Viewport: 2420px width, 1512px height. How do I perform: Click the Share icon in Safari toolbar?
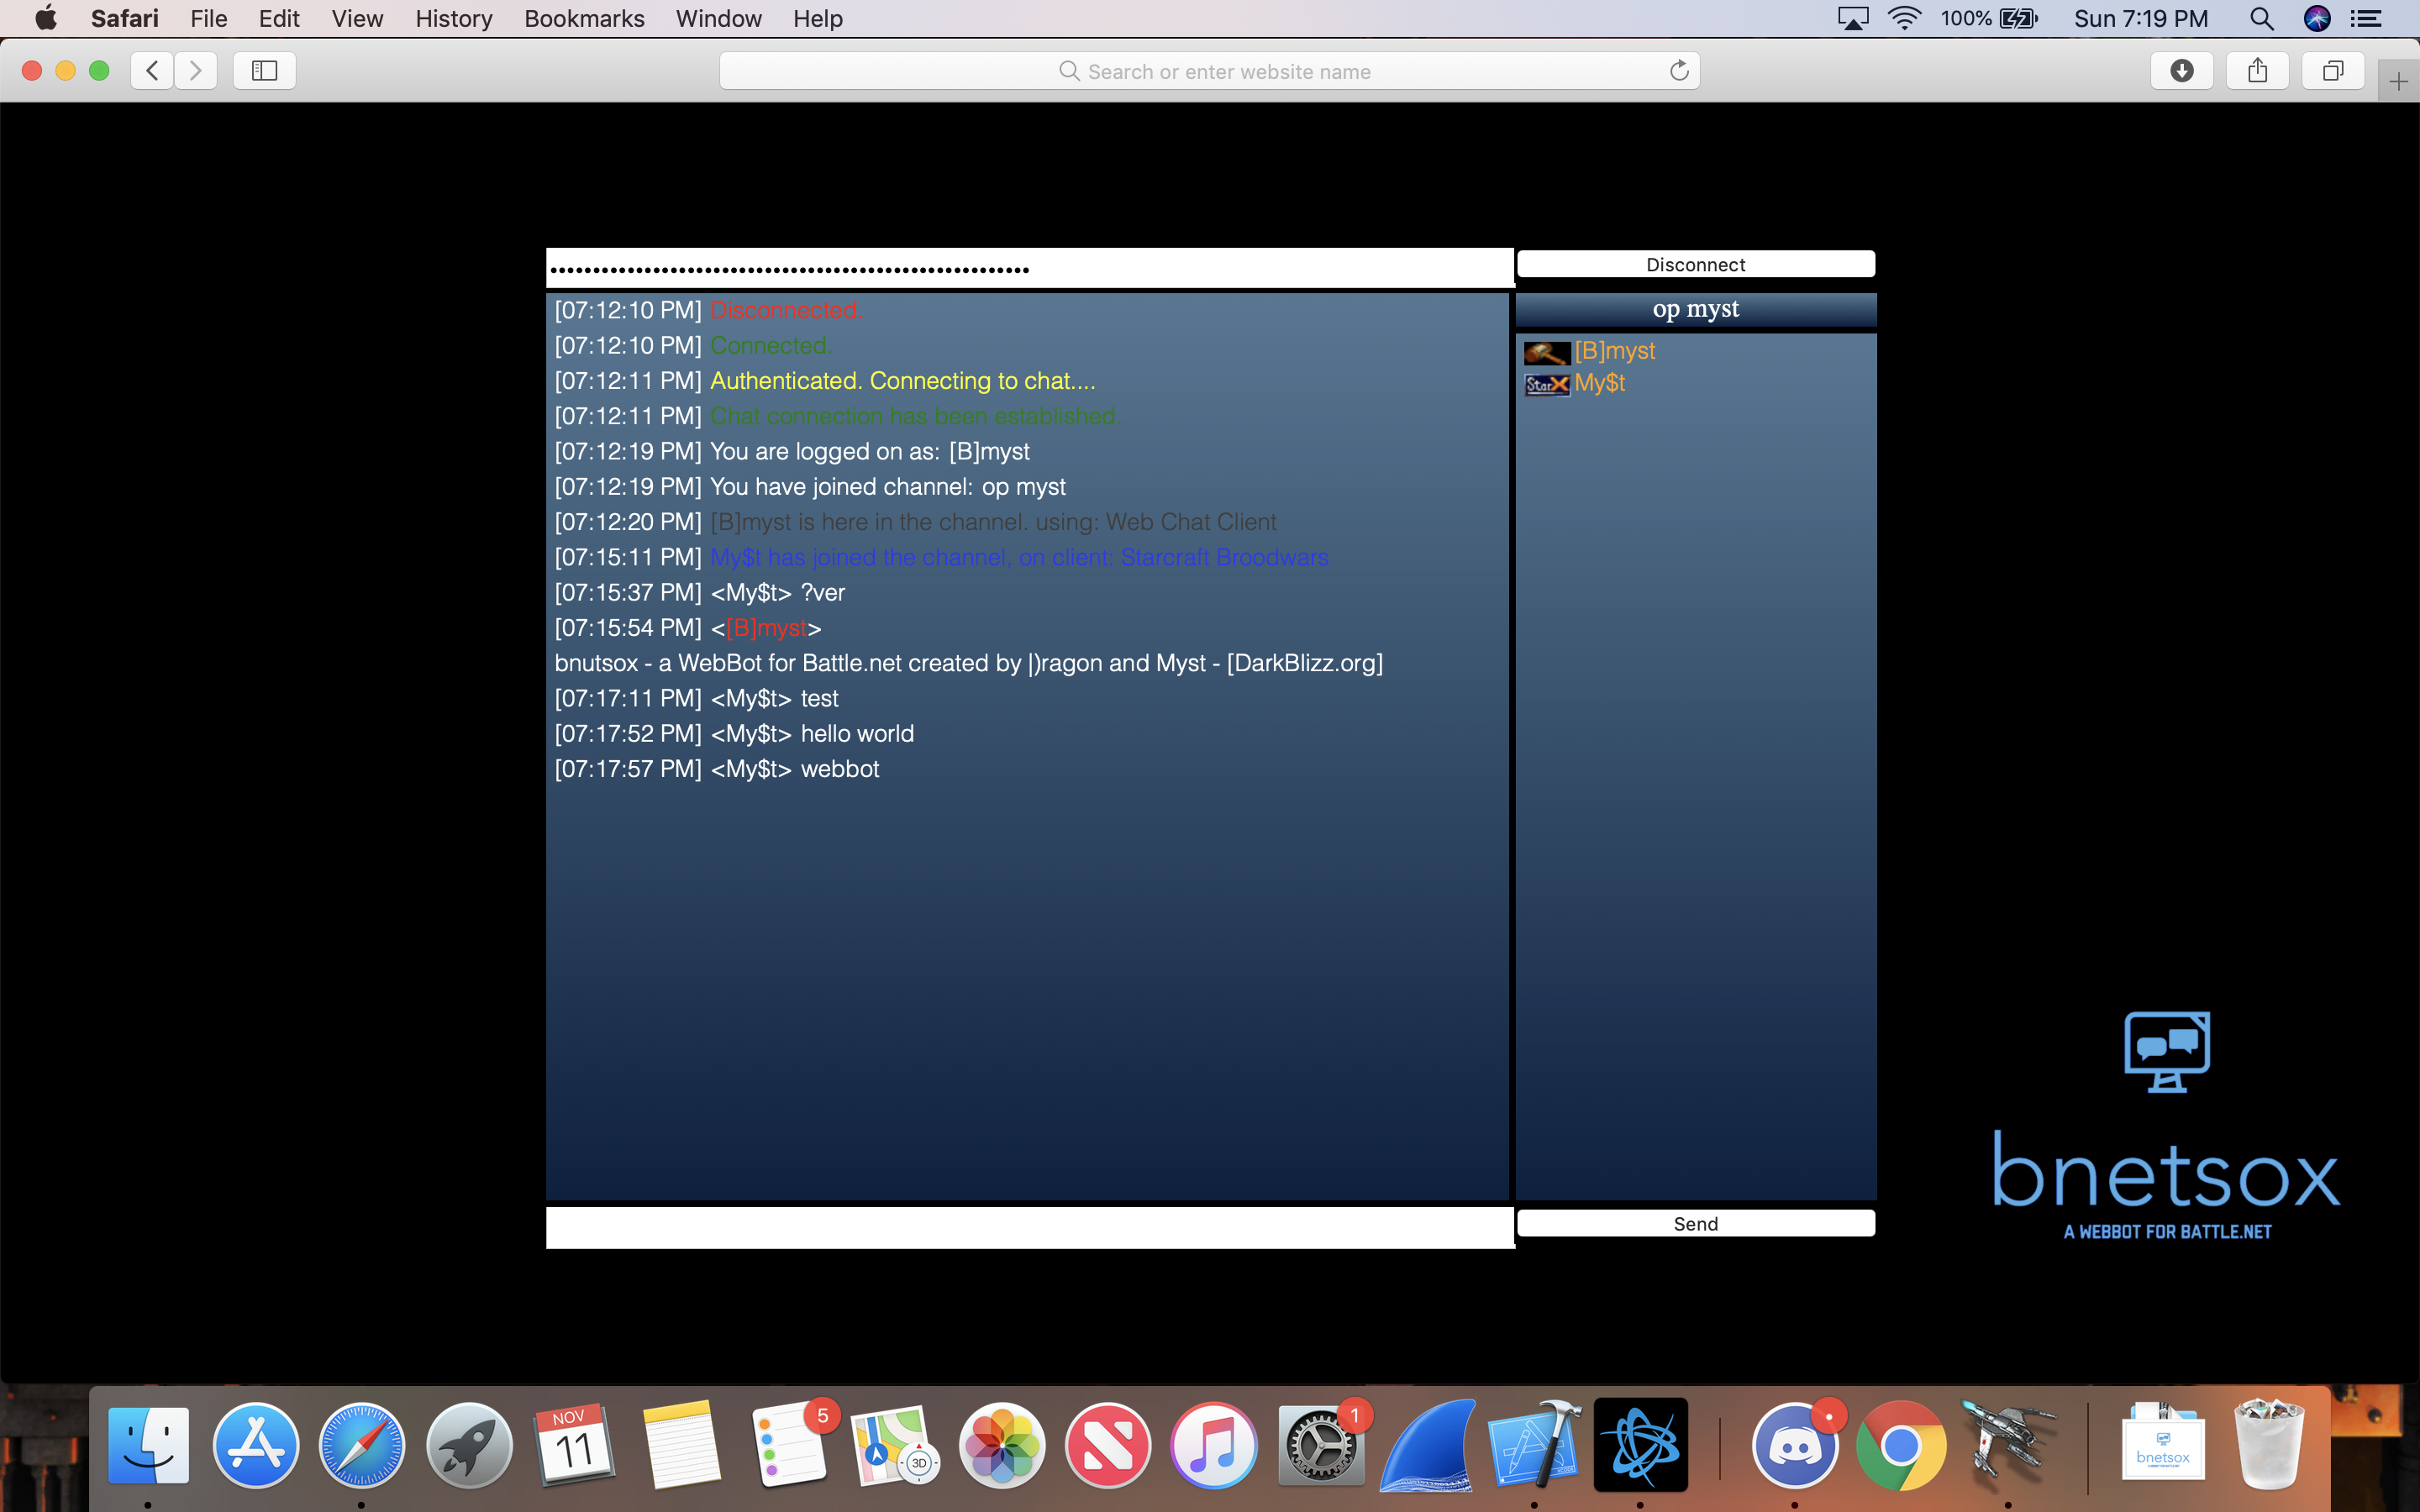2257,70
